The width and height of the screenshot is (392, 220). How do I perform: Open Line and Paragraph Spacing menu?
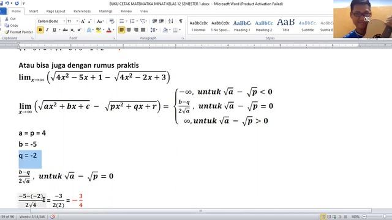154,30
